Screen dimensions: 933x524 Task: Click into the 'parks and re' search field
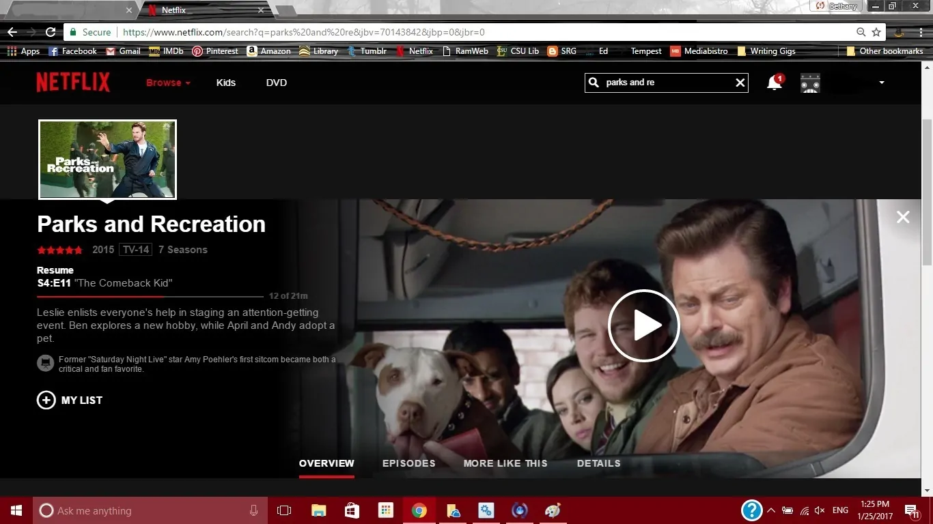click(666, 83)
